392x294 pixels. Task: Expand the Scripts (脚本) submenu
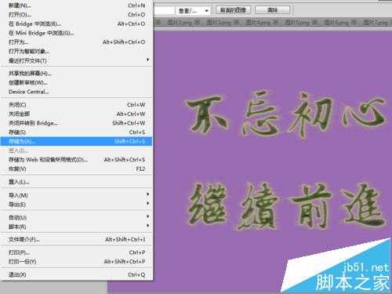(x=76, y=227)
